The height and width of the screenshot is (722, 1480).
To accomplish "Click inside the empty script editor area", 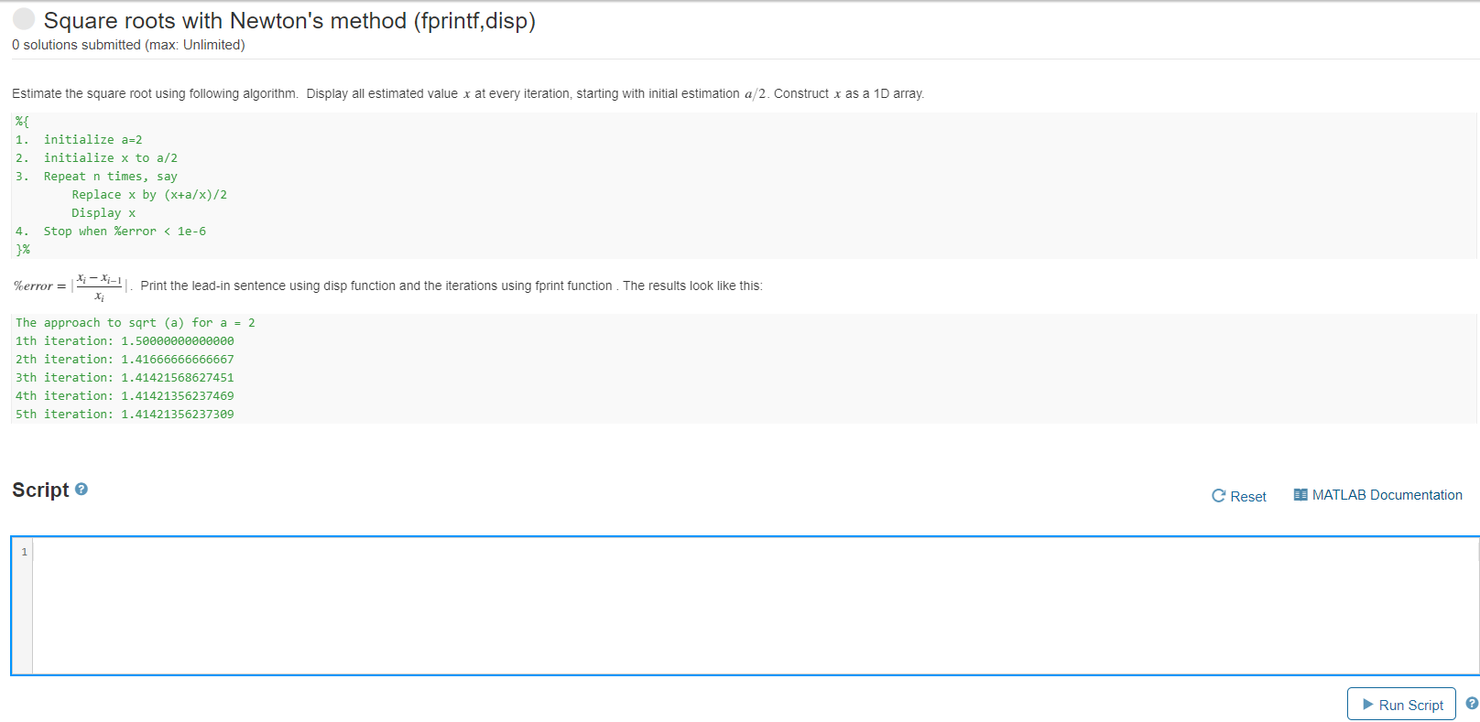I will tap(756, 606).
